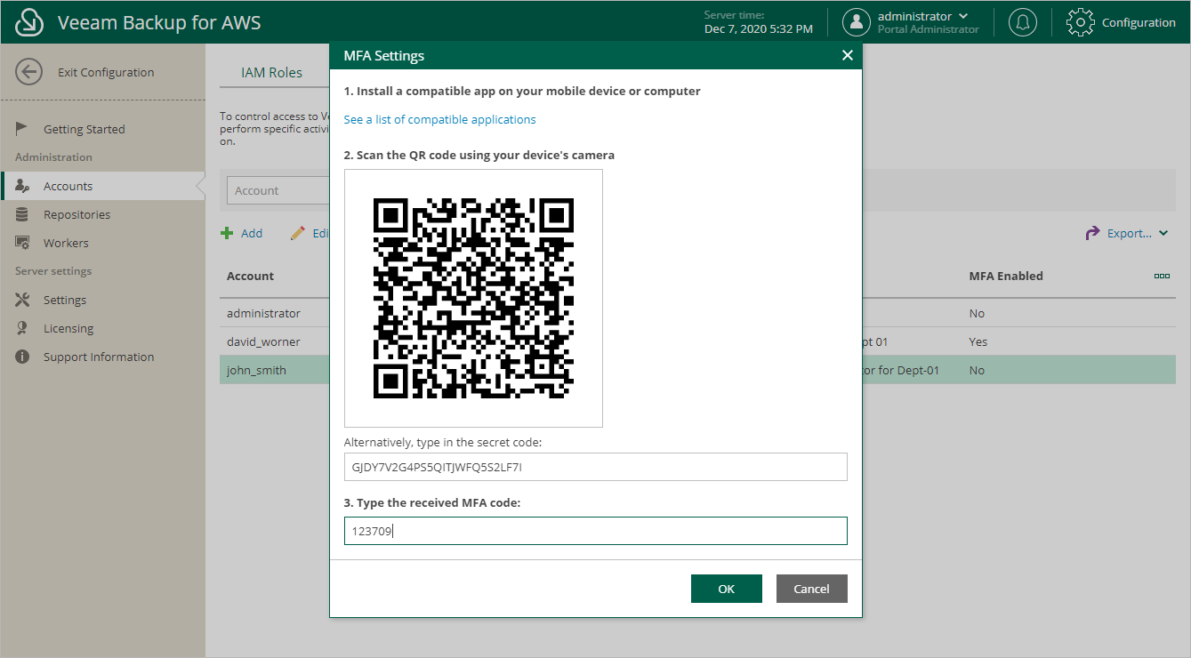Click the secret code text field
Screen dimensions: 1191x658
[596, 467]
